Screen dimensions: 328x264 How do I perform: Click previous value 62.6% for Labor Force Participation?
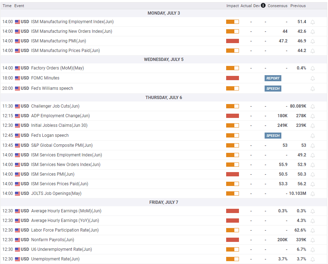pyautogui.click(x=300, y=230)
